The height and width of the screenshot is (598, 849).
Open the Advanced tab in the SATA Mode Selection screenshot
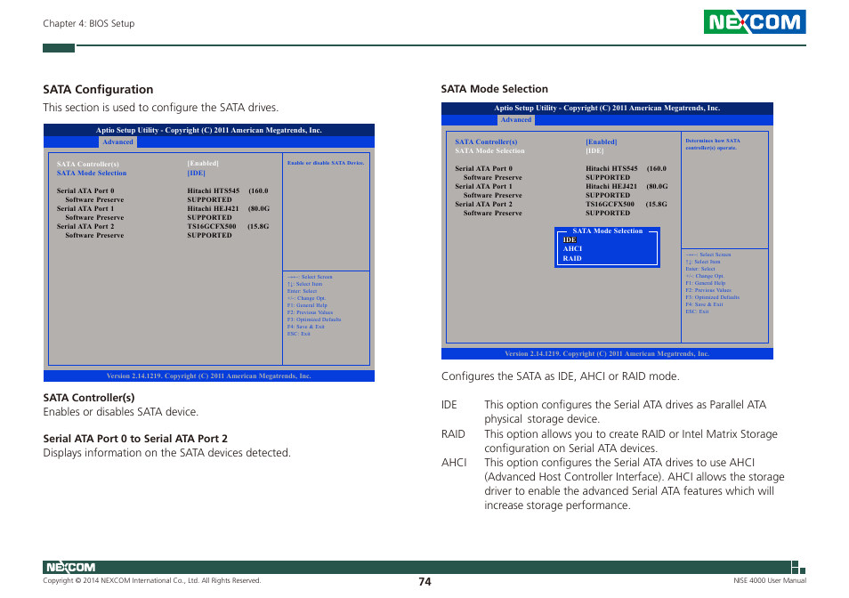pos(515,119)
